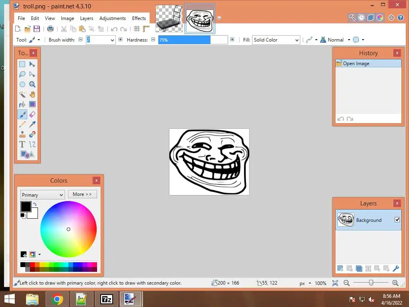
Task: Select the Magic Wand tool
Action: pyautogui.click(x=22, y=94)
